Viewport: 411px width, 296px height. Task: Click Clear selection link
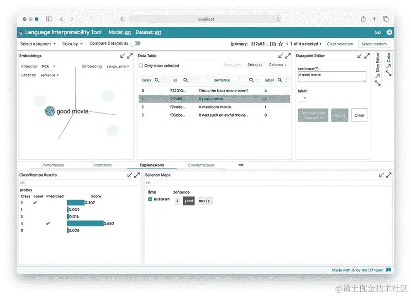tap(340, 44)
